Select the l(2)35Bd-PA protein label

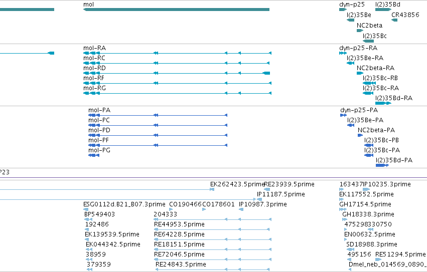(x=394, y=161)
